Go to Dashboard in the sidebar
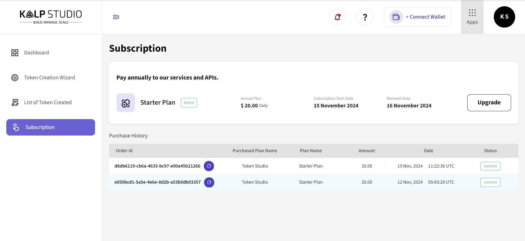This screenshot has width=525, height=241. point(36,53)
